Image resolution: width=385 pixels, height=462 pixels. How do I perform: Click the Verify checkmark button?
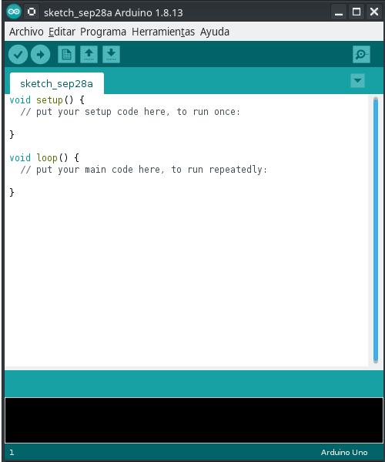click(x=18, y=55)
